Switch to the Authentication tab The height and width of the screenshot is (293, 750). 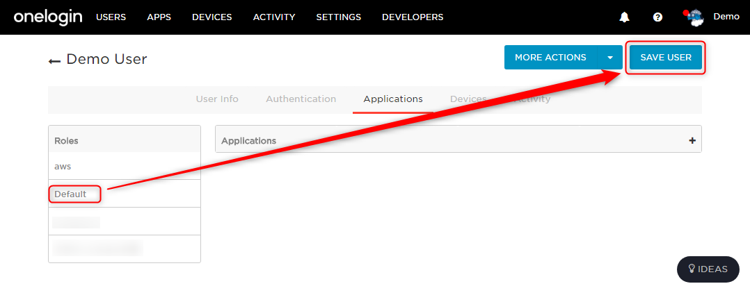[301, 99]
